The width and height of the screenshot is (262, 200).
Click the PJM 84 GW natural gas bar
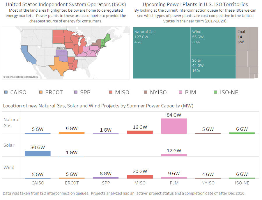tap(174, 126)
